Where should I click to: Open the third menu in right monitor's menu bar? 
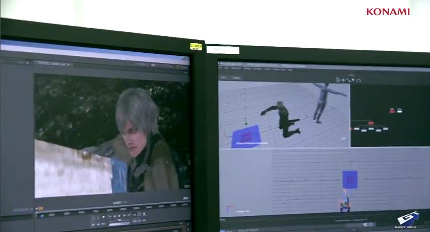click(x=236, y=68)
